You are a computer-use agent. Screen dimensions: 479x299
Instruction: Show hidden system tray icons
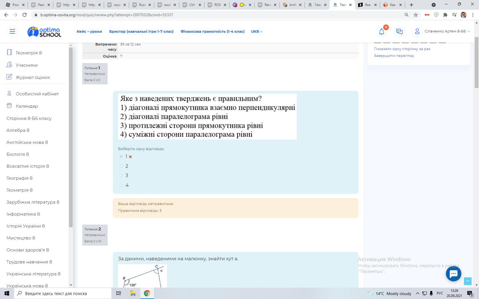[417, 293]
